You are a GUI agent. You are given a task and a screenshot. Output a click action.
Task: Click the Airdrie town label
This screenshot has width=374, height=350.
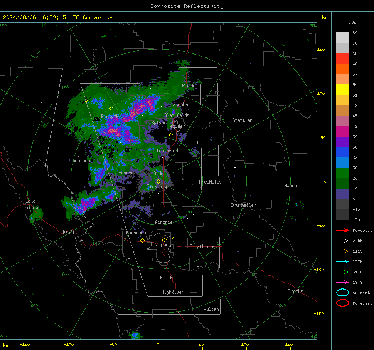[x=164, y=222]
